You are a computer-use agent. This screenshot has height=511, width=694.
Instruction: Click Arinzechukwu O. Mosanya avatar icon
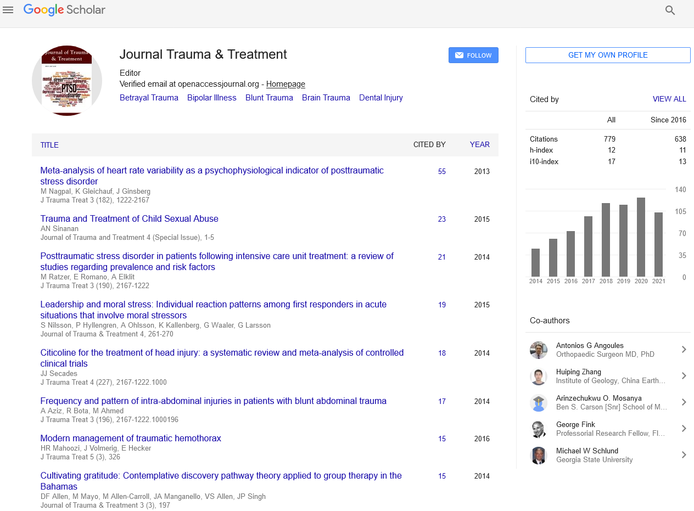[539, 402]
